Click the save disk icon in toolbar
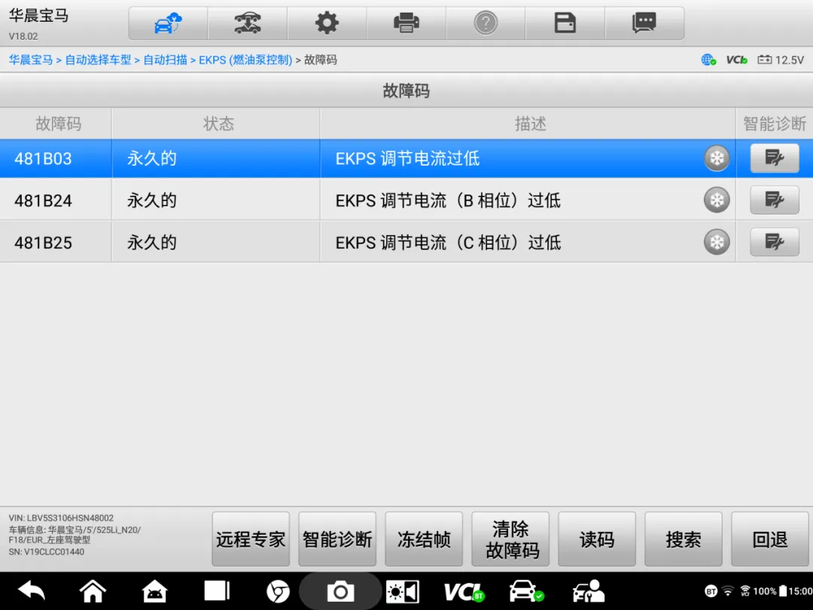The image size is (813, 610). pos(565,23)
